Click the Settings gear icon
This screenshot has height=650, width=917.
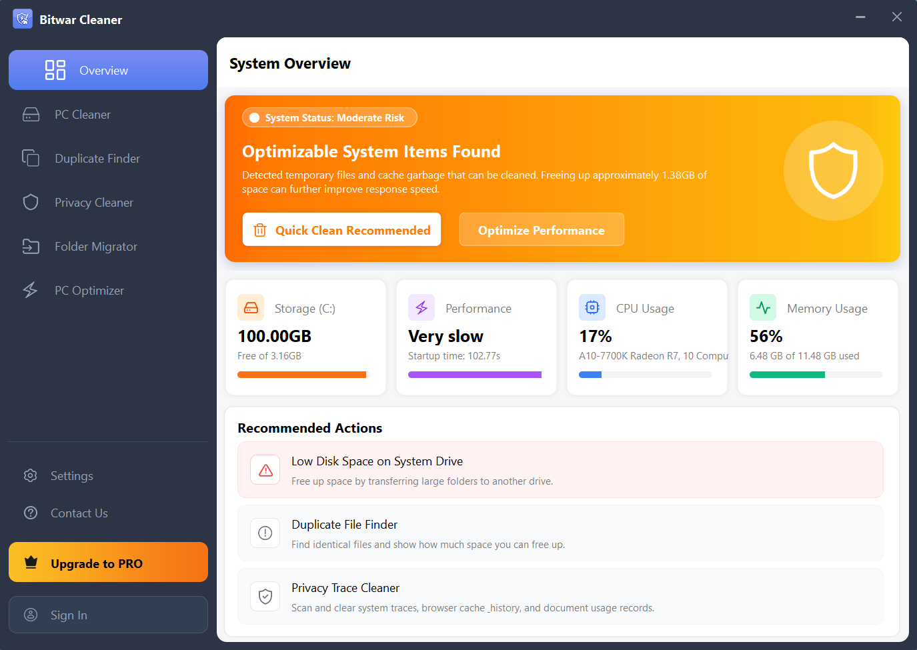click(31, 475)
